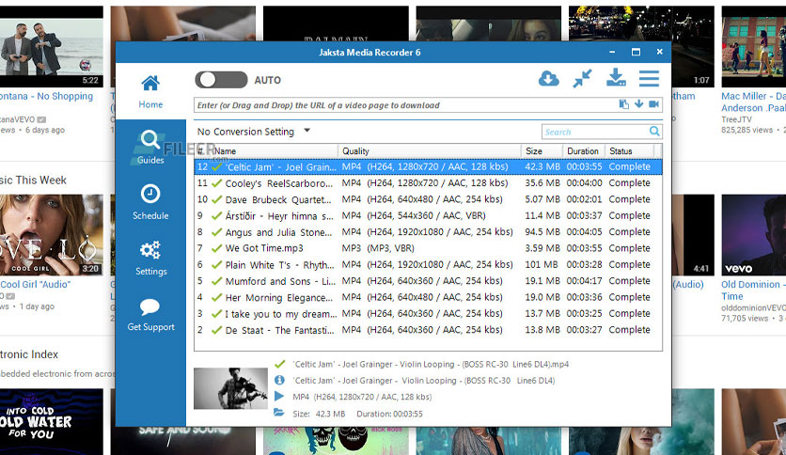Click the cloud download icon
786x455 pixels.
(549, 79)
